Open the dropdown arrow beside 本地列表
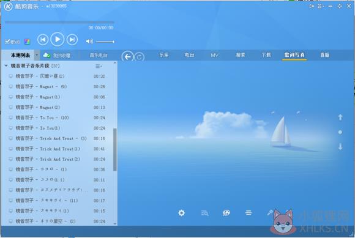Image resolution: width=355 pixels, height=238 pixels. pyautogui.click(x=37, y=55)
